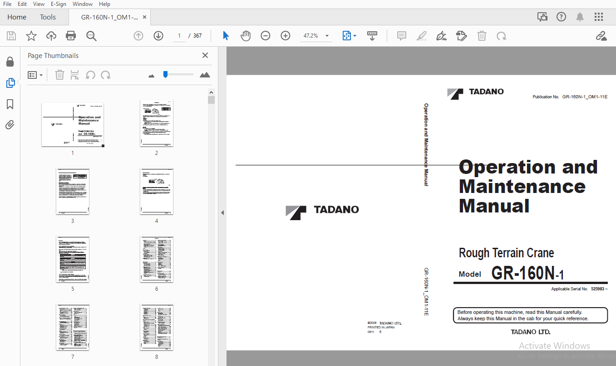Select page 5 thumbnail

click(x=73, y=259)
